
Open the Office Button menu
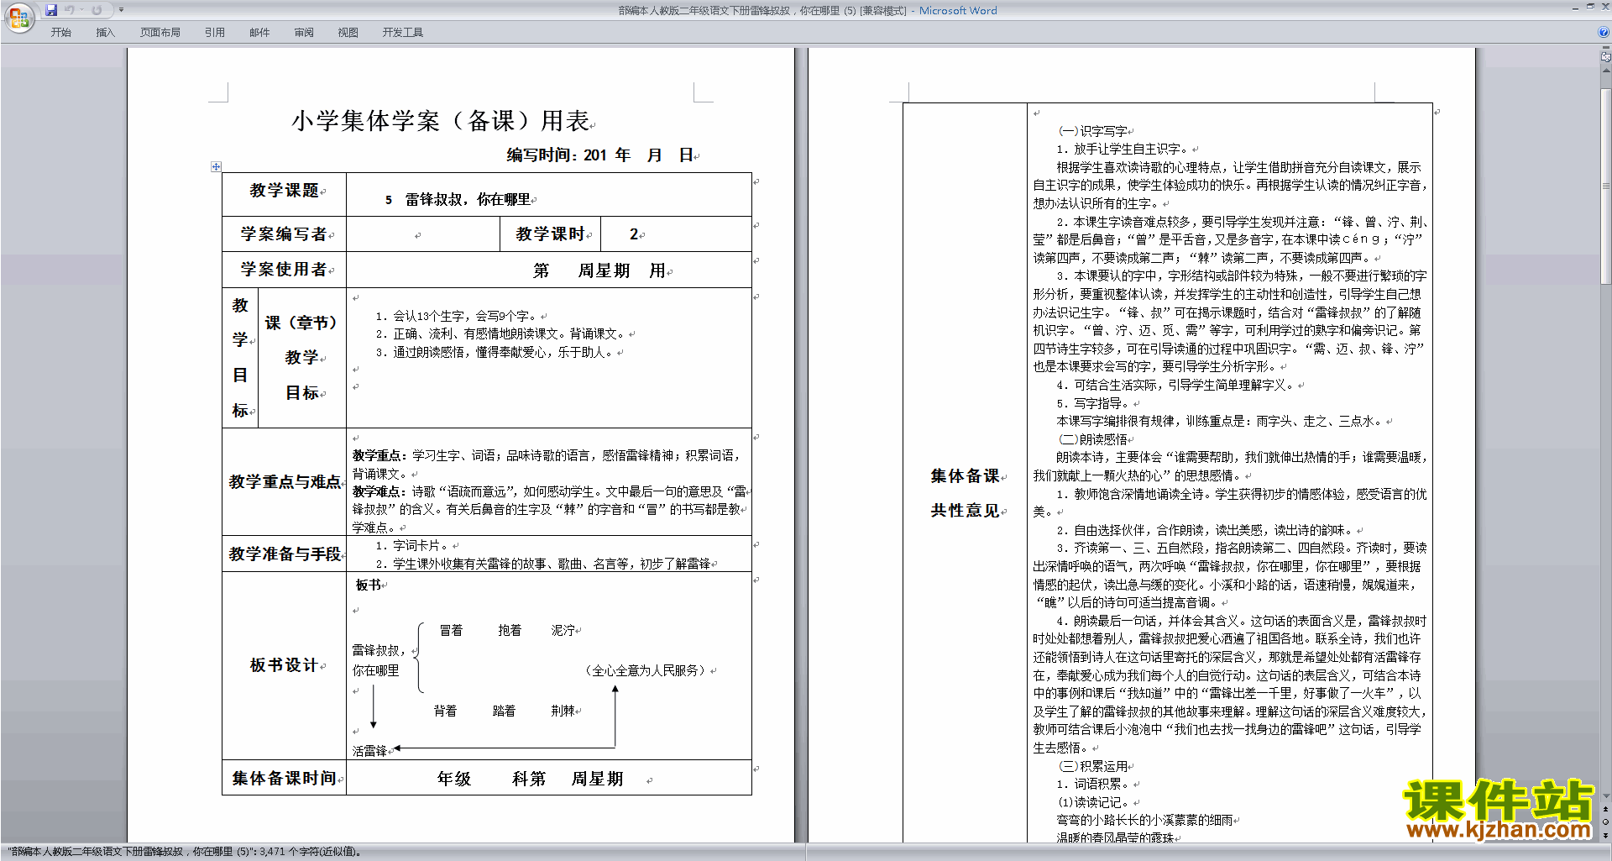coord(18,17)
